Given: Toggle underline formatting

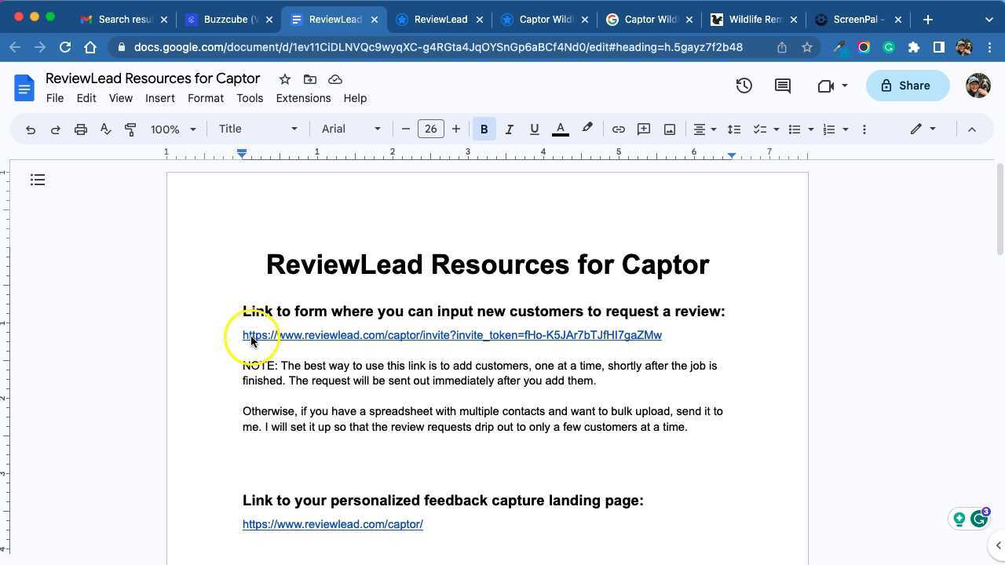Looking at the screenshot, I should pyautogui.click(x=534, y=129).
